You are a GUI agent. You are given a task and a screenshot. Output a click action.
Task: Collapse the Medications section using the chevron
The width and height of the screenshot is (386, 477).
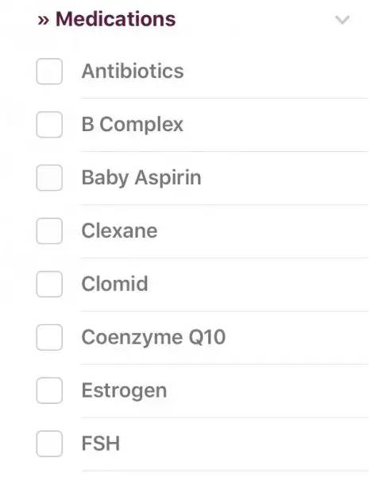(342, 20)
